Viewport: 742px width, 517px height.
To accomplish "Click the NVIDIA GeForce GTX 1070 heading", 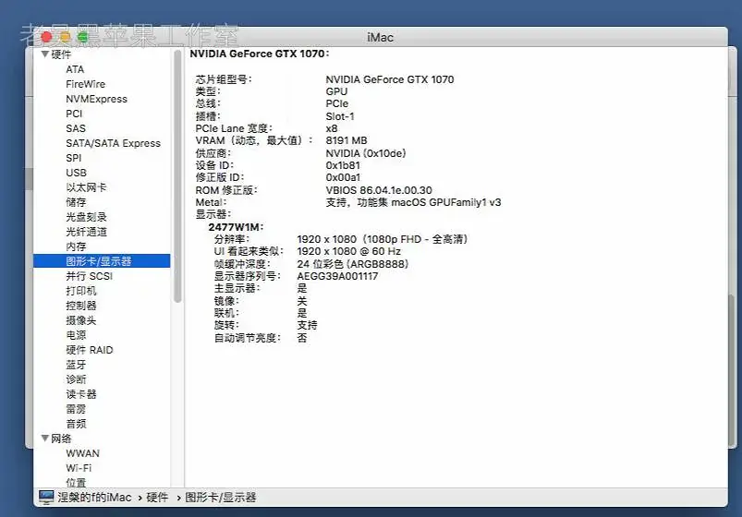I will pos(260,54).
